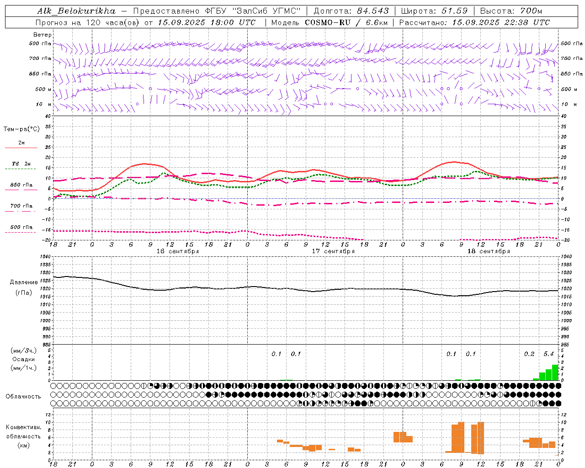Select the elevation text Высота: 700м

(511, 11)
